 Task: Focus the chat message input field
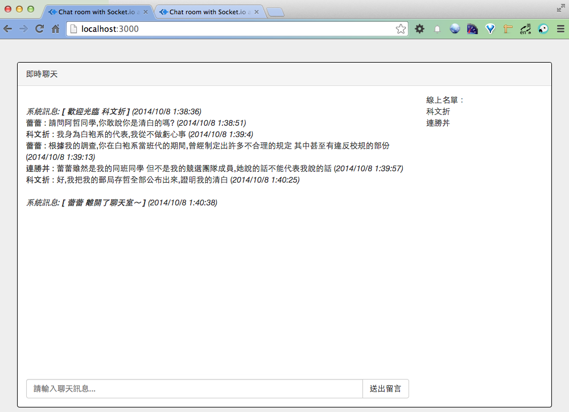[194, 389]
